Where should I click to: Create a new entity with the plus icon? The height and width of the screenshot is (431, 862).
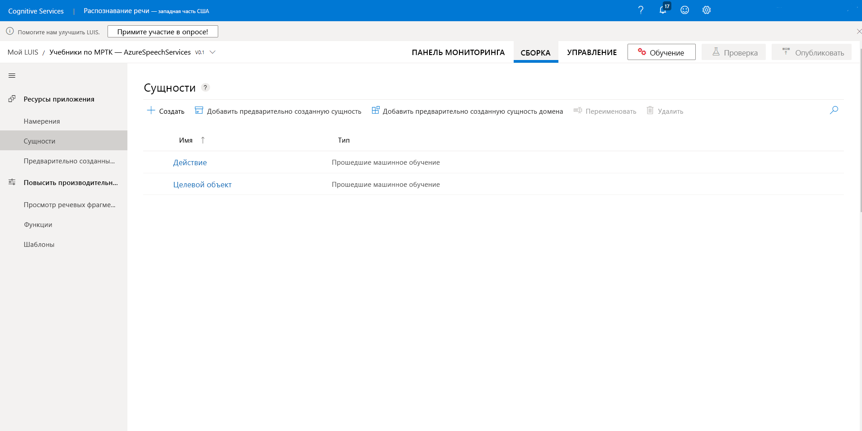point(151,110)
